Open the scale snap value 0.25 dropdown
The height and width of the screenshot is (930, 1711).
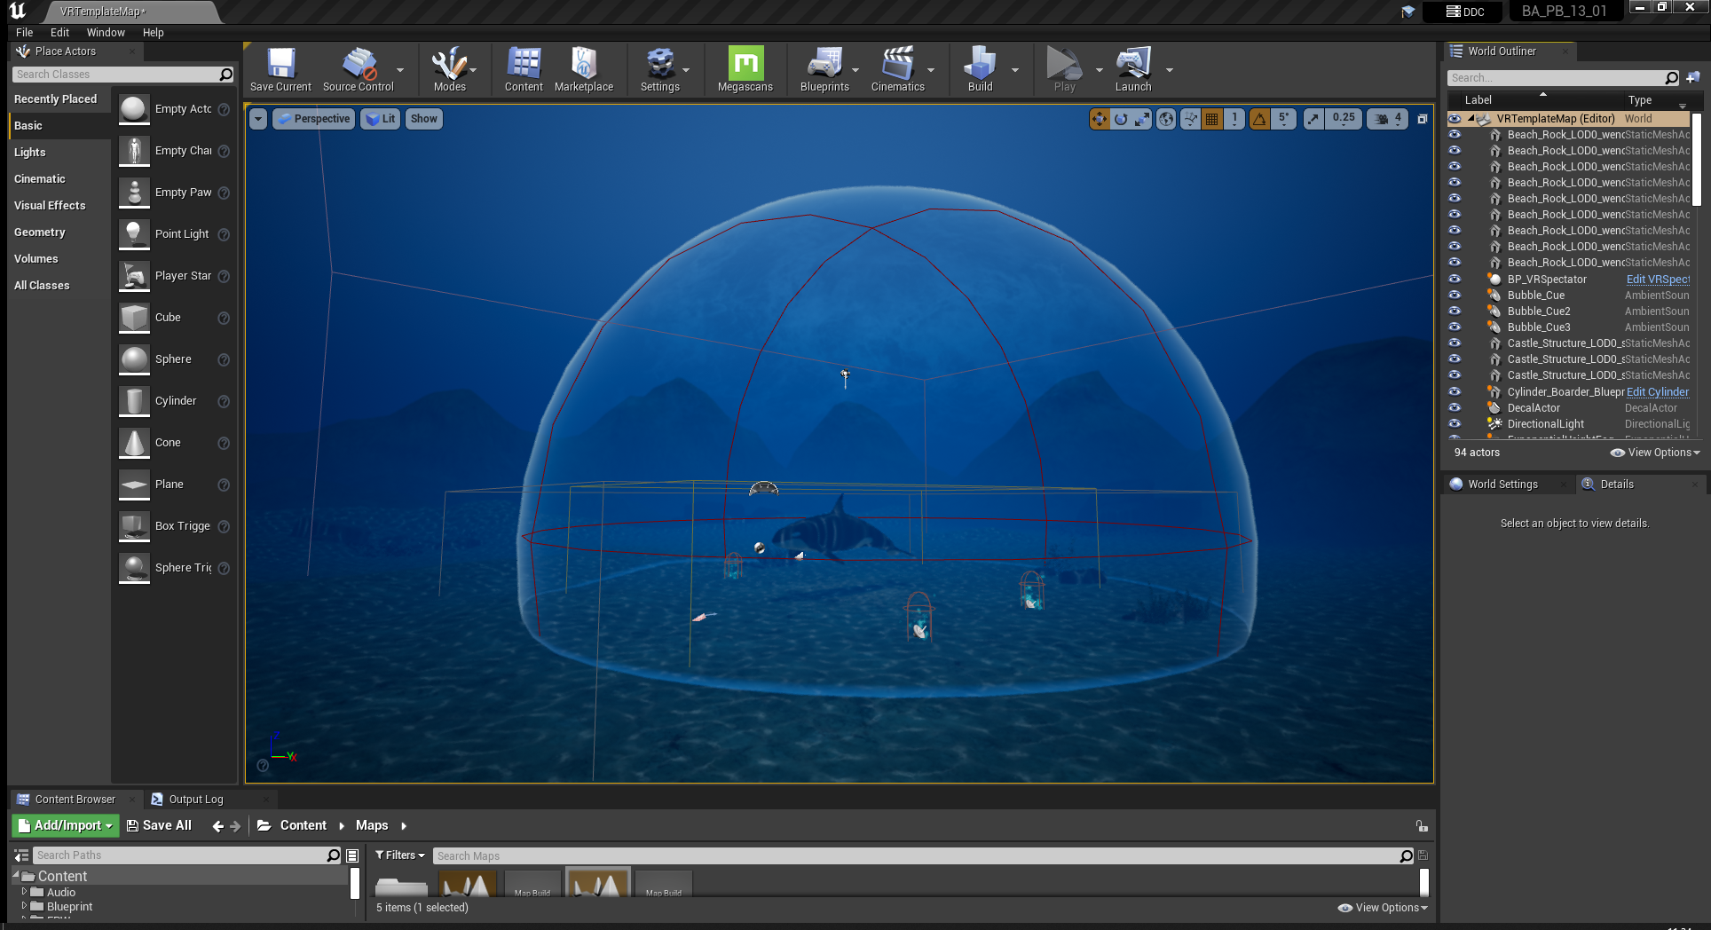pos(1344,119)
